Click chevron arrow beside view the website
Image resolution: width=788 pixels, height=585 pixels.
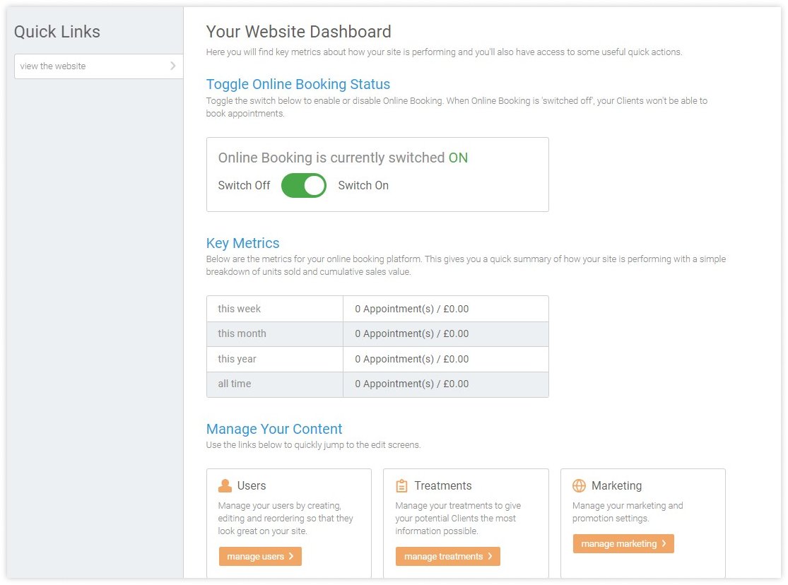click(173, 66)
